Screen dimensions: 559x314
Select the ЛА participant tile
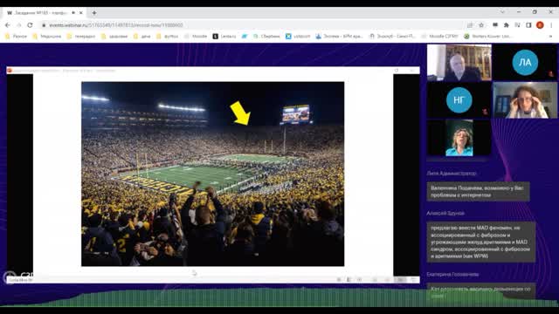pyautogui.click(x=525, y=62)
